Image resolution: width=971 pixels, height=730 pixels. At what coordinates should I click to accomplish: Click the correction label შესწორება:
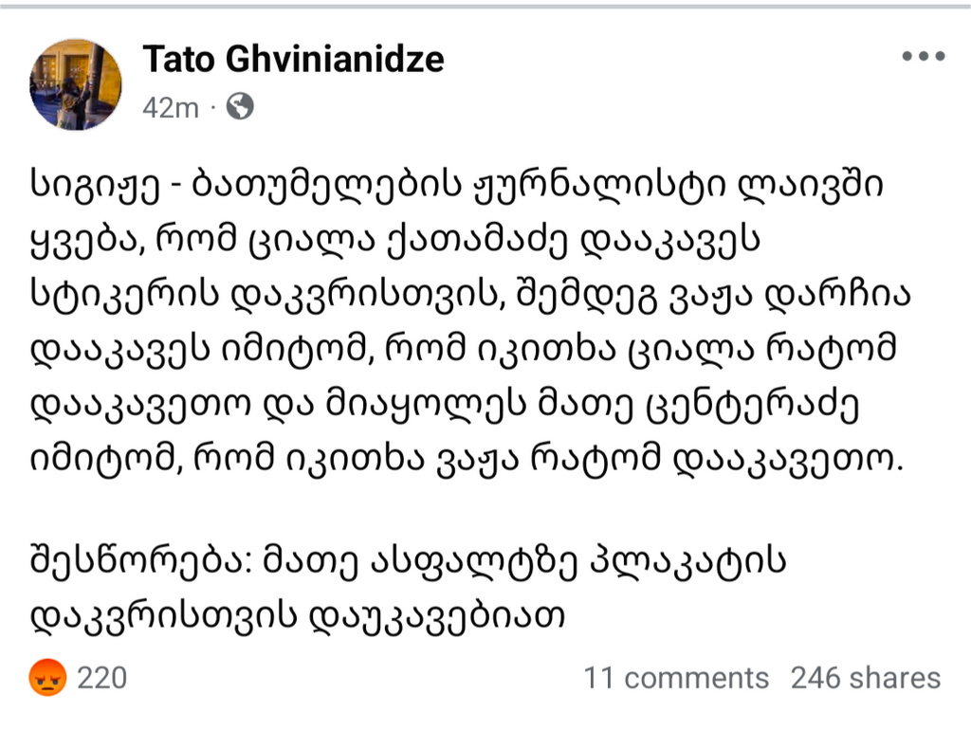pos(141,561)
